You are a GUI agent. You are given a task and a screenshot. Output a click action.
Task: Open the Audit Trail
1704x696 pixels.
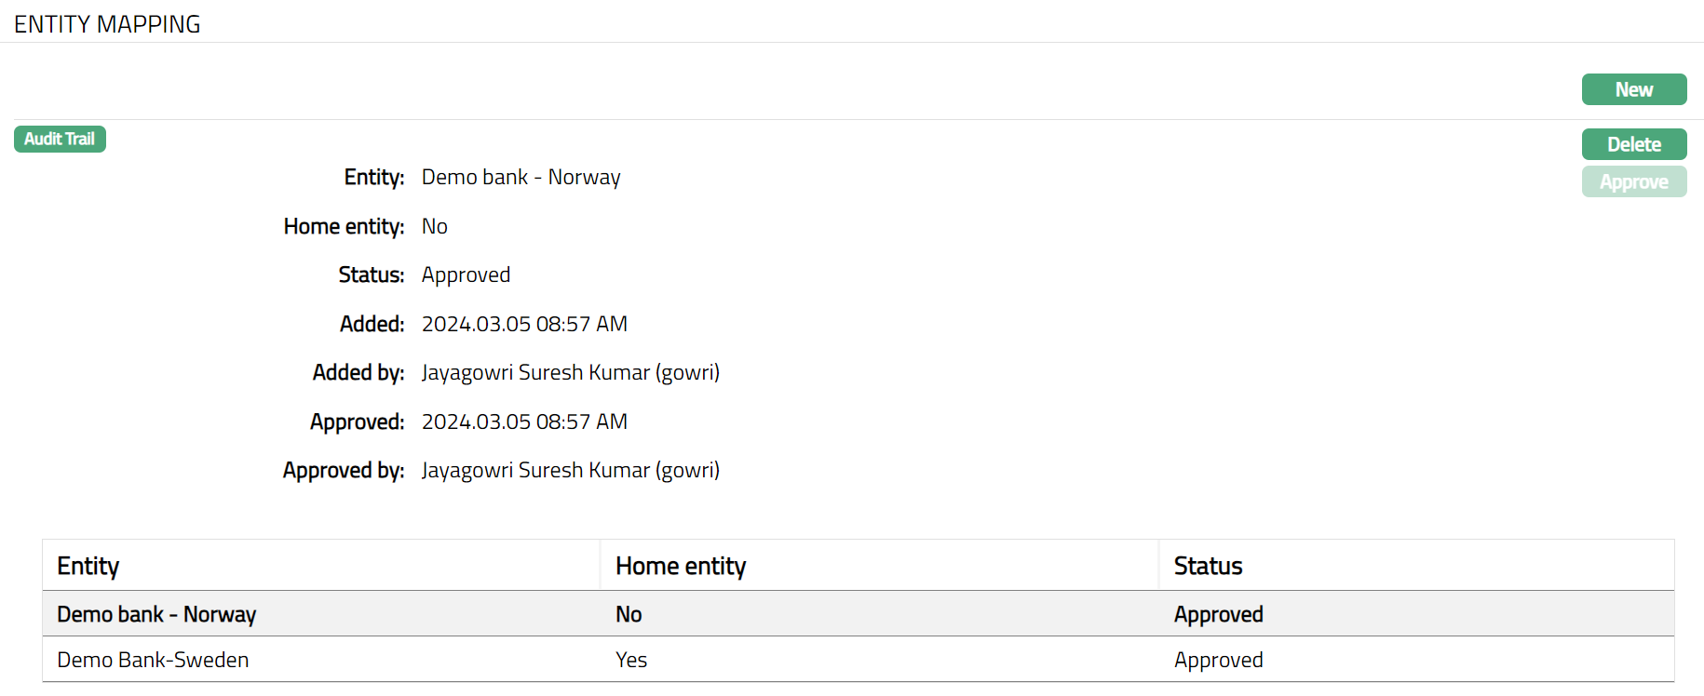pyautogui.click(x=60, y=139)
